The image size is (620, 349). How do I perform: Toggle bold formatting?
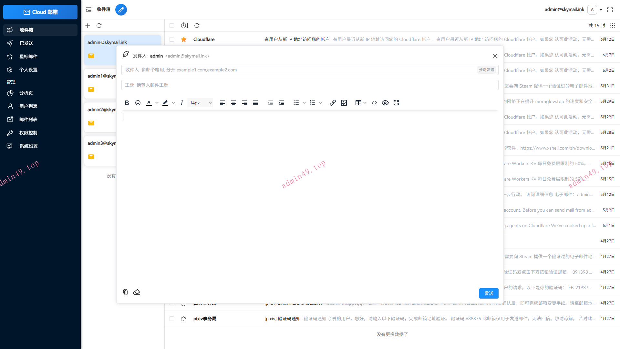(x=127, y=103)
